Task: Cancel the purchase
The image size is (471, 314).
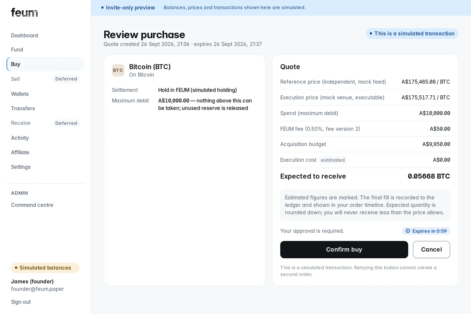Action: [x=431, y=250]
